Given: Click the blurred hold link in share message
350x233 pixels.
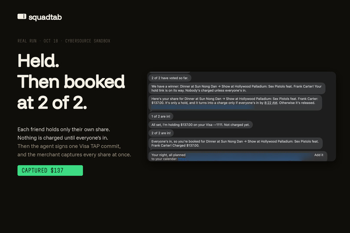Looking at the screenshot, I should pyautogui.click(x=203, y=108).
